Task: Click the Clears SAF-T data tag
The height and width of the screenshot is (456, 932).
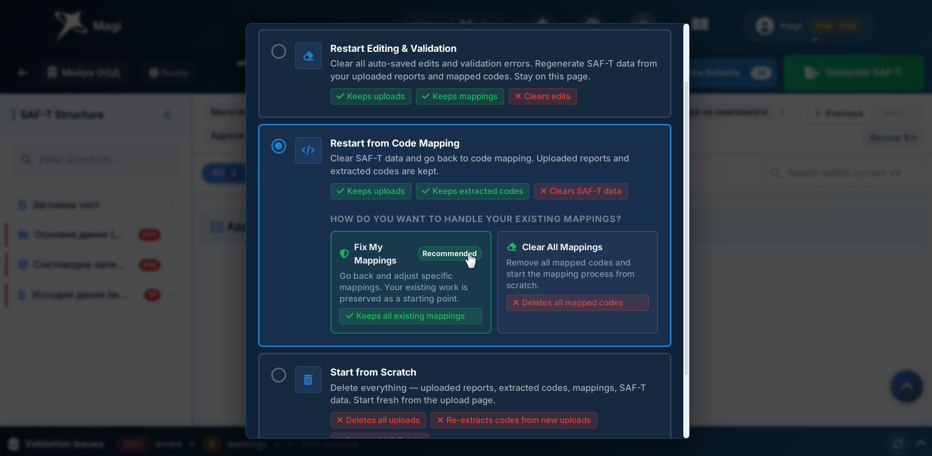Action: tap(581, 191)
